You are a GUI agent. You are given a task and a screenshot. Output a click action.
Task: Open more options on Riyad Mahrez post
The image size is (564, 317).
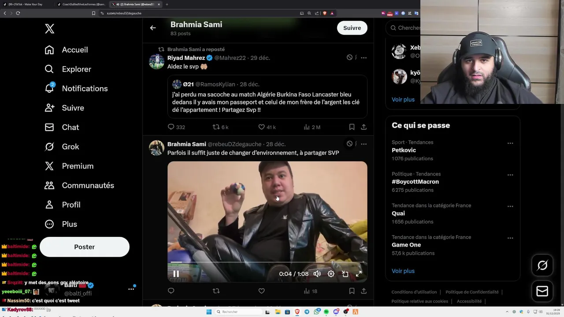[364, 58]
